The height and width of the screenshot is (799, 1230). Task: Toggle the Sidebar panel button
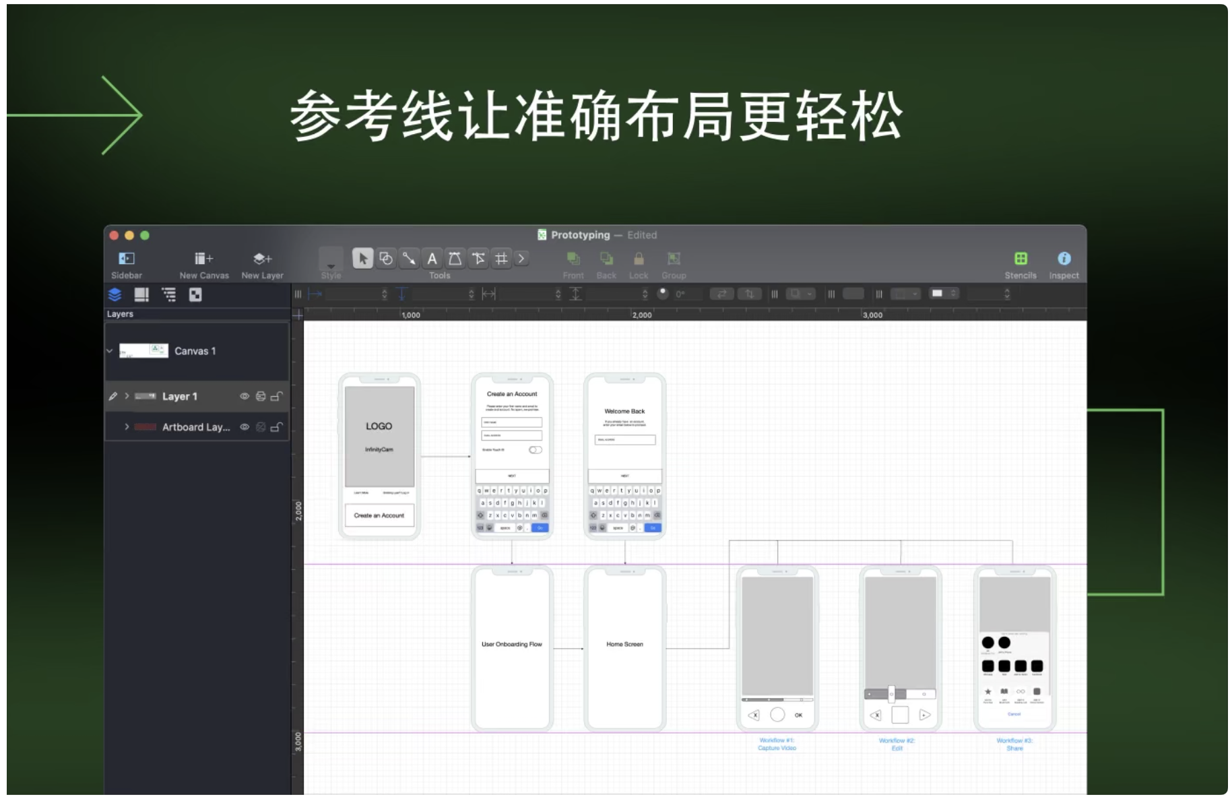tap(126, 259)
